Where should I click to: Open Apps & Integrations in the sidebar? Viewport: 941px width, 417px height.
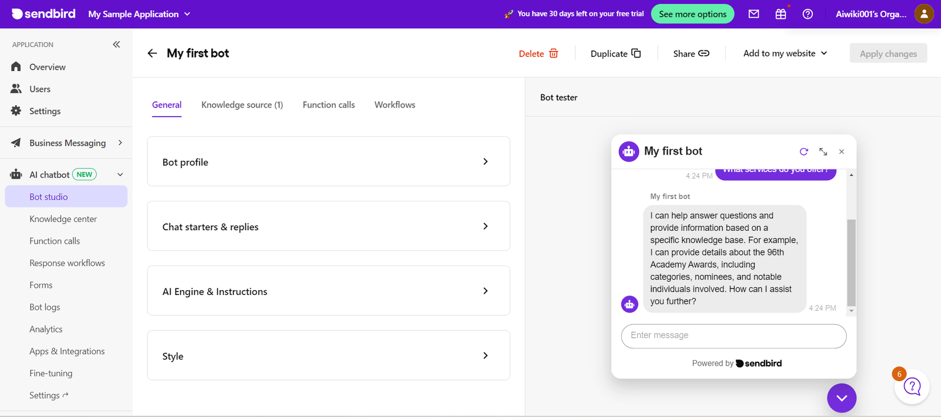click(x=66, y=351)
